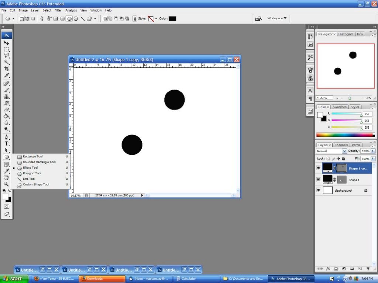The height and width of the screenshot is (283, 378).
Task: Open the Layer menu
Action: coord(35,10)
